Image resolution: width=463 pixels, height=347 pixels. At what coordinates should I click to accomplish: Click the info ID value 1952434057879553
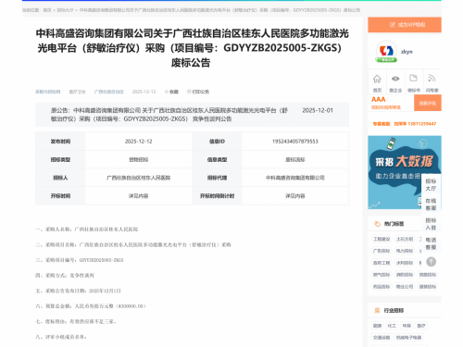click(x=295, y=142)
